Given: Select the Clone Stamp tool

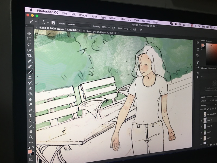Looking at the screenshot, I should click(x=30, y=77).
